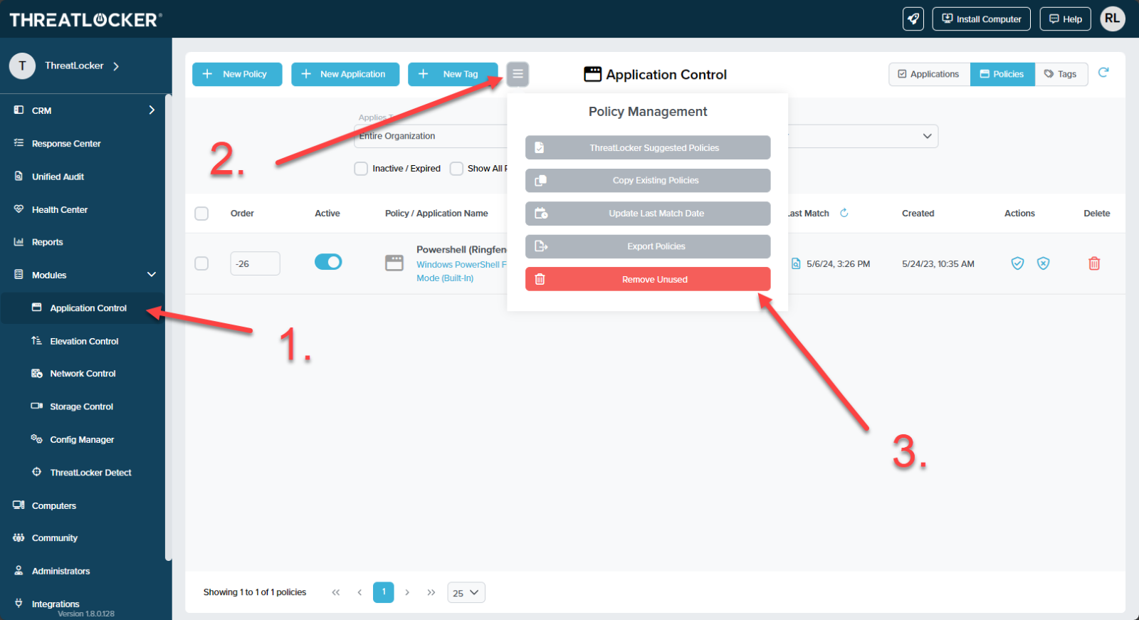Click the Health Center heart icon
This screenshot has width=1139, height=620.
coord(19,209)
